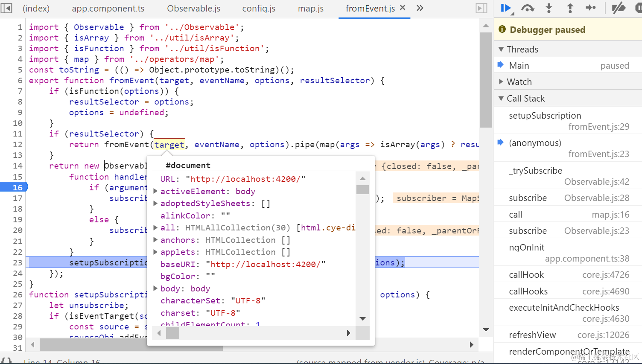Click line number 23 in gutter
Screen dimensions: 642x364
18,262
